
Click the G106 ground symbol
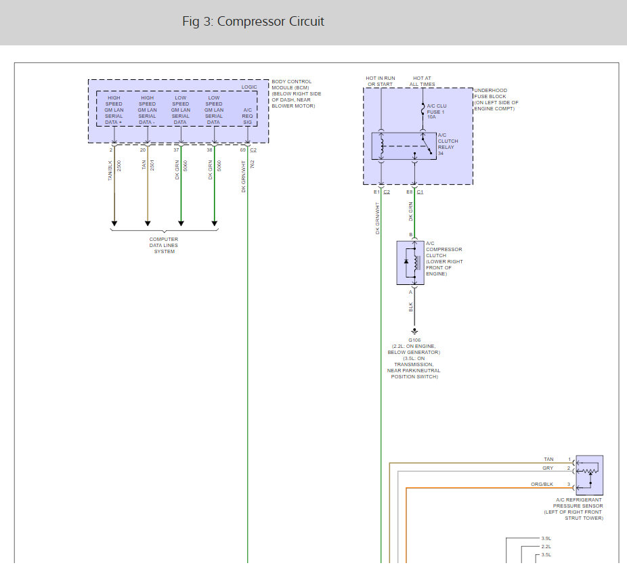[415, 330]
